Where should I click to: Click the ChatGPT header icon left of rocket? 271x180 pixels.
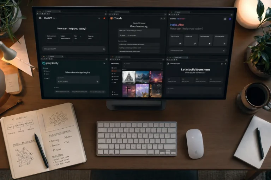tap(99, 18)
